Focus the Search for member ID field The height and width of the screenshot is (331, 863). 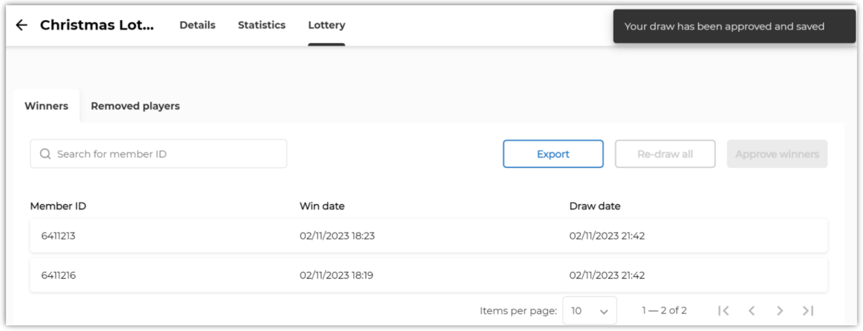[x=159, y=154]
